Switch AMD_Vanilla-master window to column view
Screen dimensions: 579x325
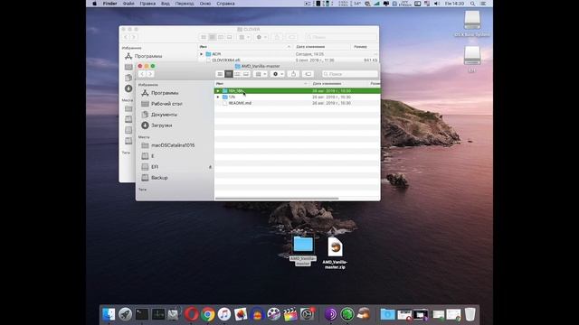(237, 74)
